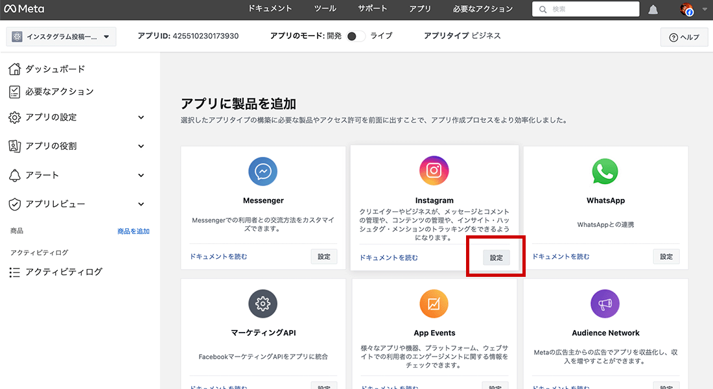
Task: Open ドキュメントを読む link for WhatsApp
Action: 561,257
